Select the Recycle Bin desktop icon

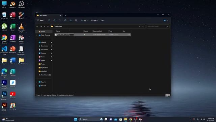(x=4, y=16)
